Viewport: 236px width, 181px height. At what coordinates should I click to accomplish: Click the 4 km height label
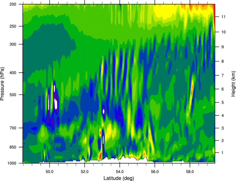pos(223,116)
